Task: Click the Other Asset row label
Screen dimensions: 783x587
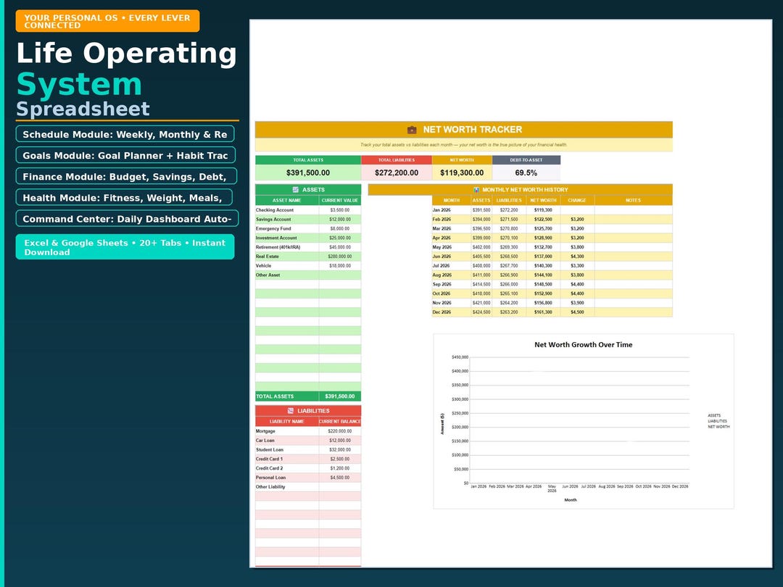Action: click(x=268, y=275)
